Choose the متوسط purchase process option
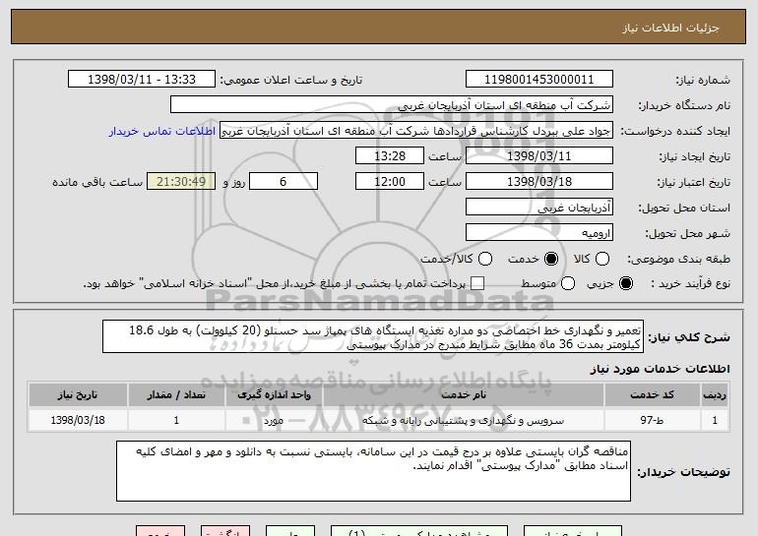 point(568,284)
